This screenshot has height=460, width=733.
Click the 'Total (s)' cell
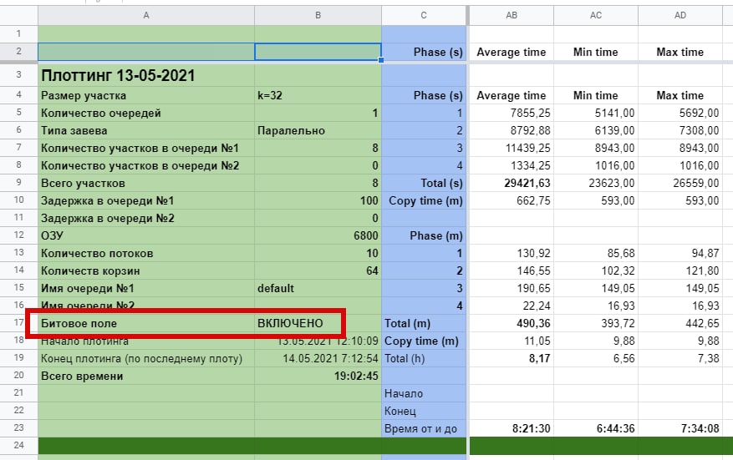tap(424, 183)
